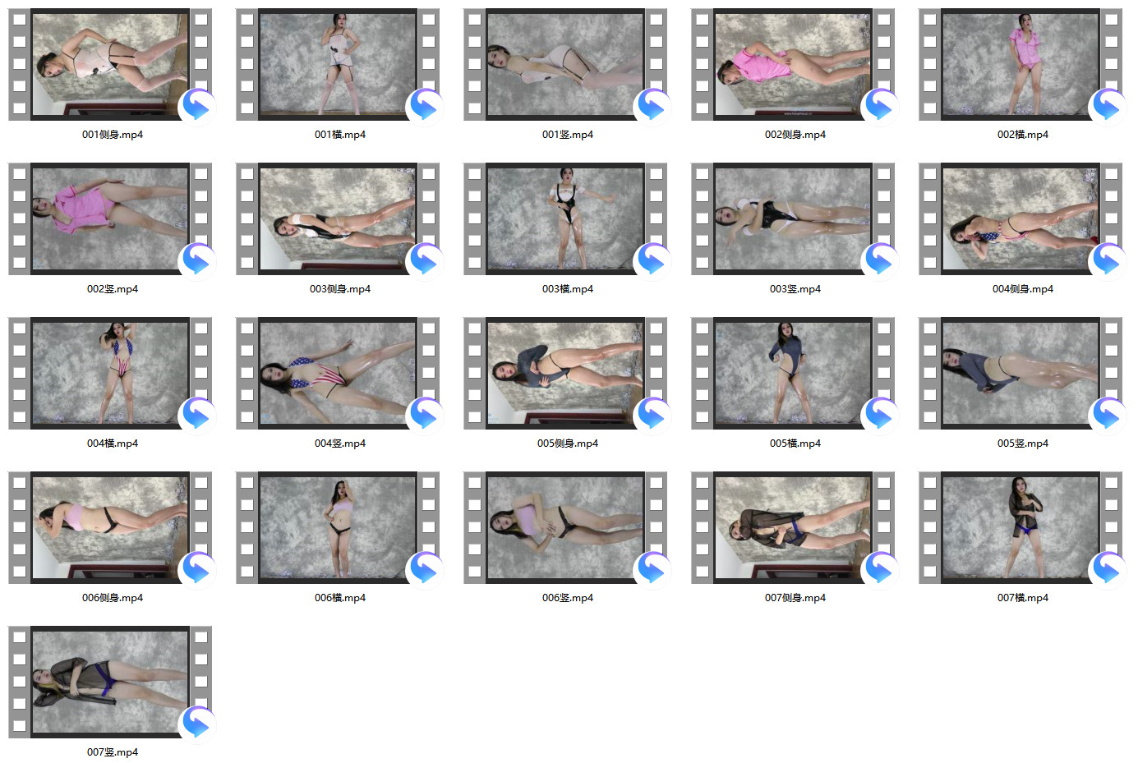
Task: Select the 007侧身.mp4 video thumbnail
Action: 794,528
